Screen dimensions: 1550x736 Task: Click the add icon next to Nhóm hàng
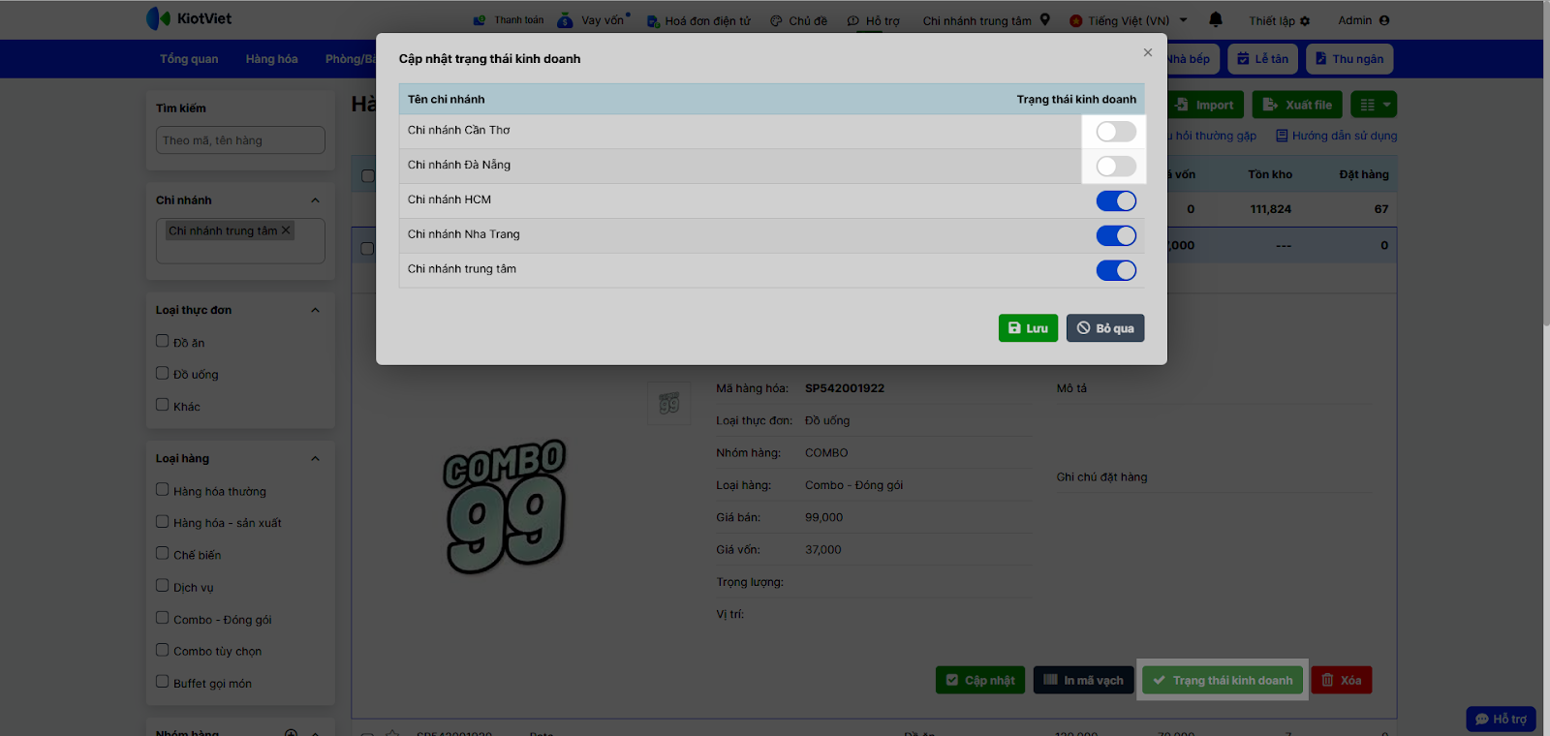[x=291, y=733]
